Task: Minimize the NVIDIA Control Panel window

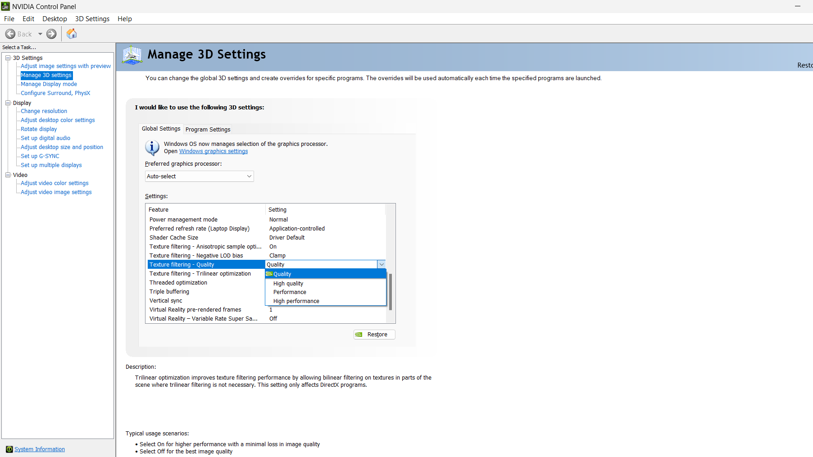Action: tap(797, 6)
